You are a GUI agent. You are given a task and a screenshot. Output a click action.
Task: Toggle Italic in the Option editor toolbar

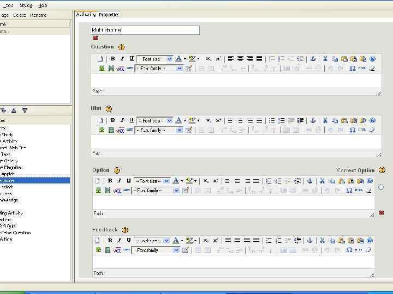tap(120, 181)
